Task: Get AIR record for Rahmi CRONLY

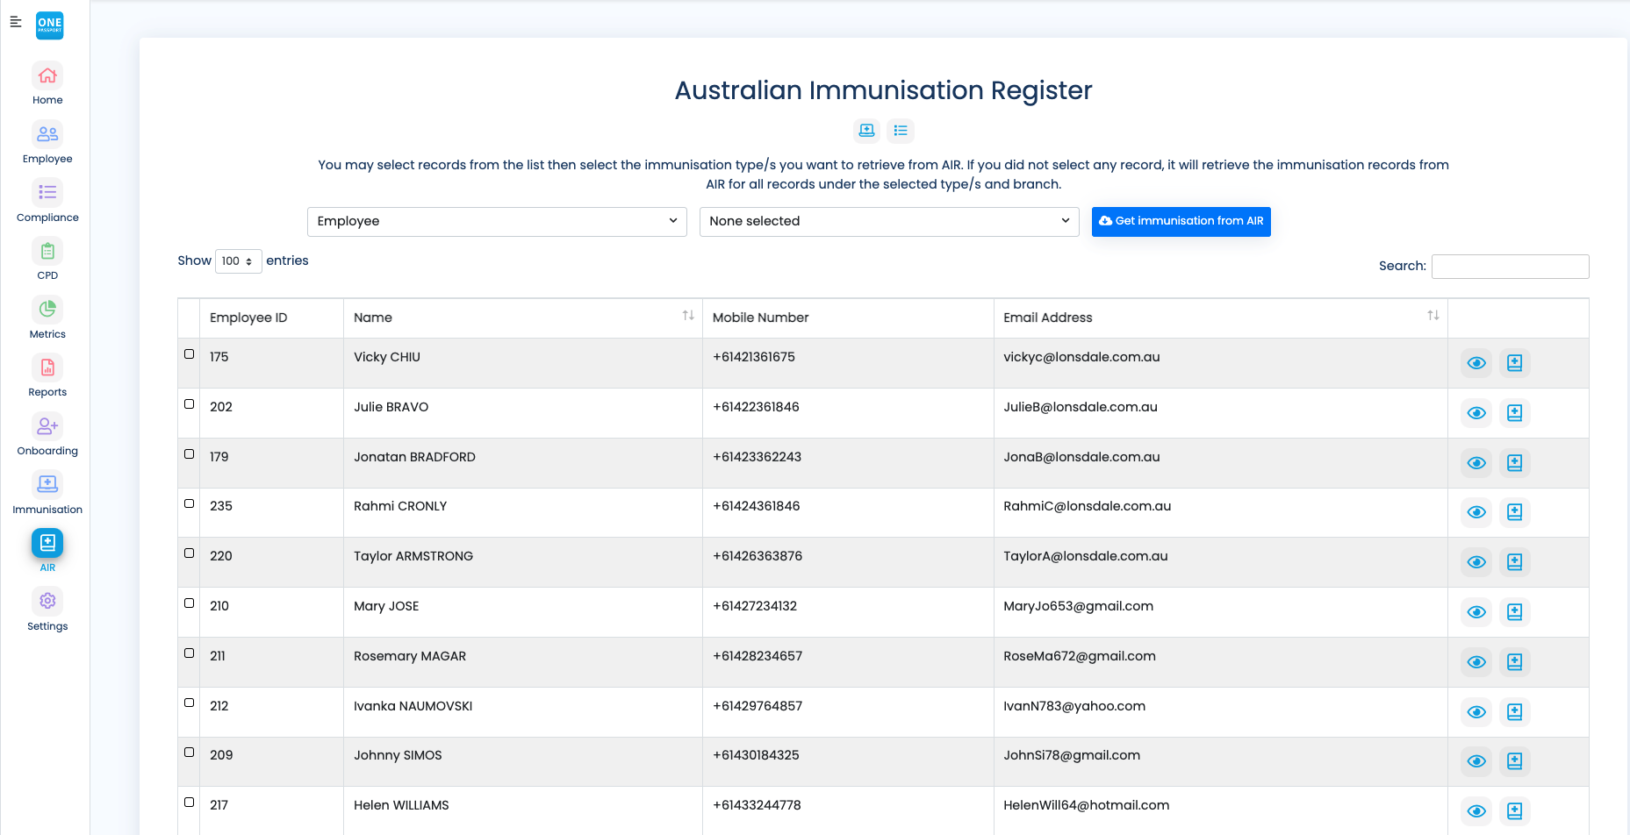Action: coord(1514,512)
